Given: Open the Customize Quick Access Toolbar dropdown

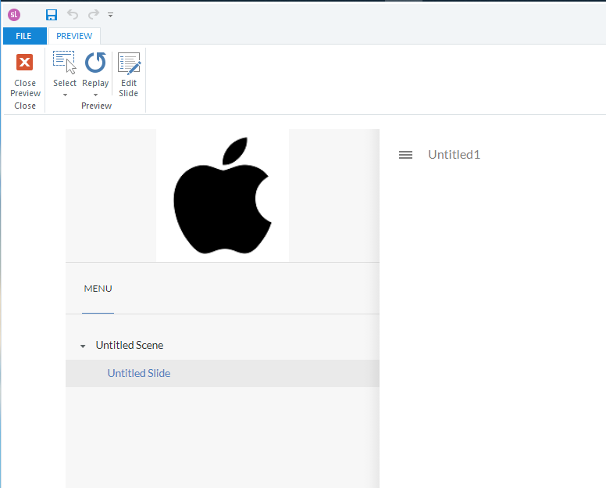Looking at the screenshot, I should (110, 15).
